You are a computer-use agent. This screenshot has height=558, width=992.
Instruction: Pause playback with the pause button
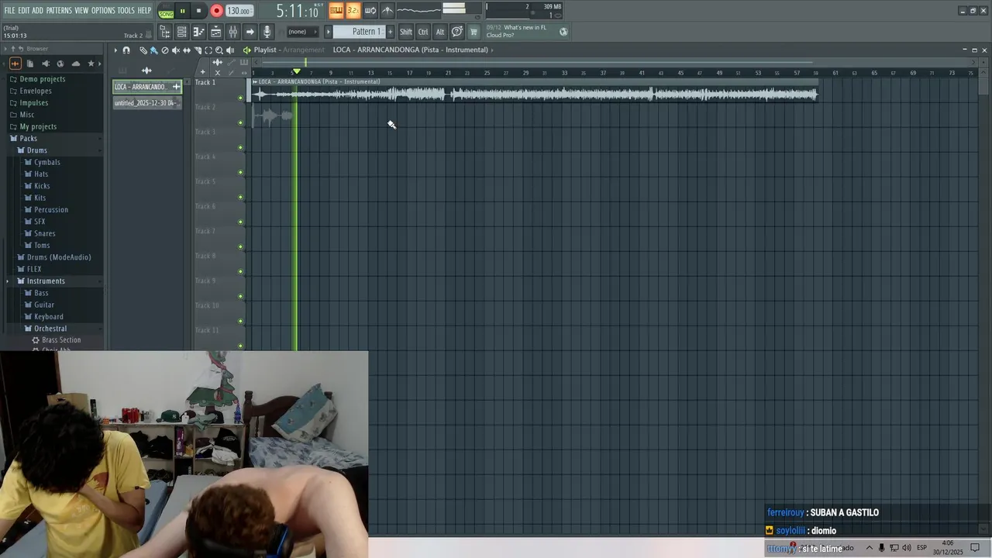coord(182,11)
